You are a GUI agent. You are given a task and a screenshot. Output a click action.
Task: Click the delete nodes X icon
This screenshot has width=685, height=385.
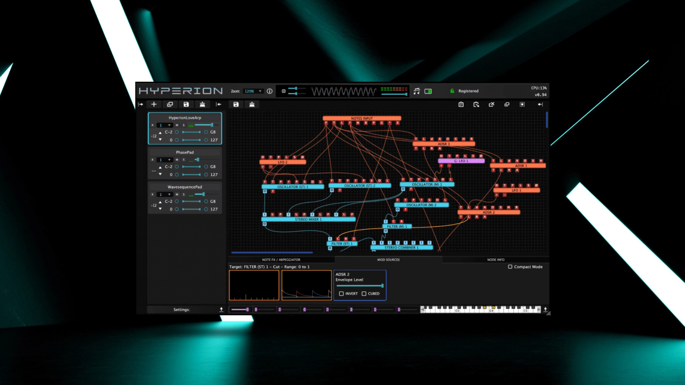491,104
